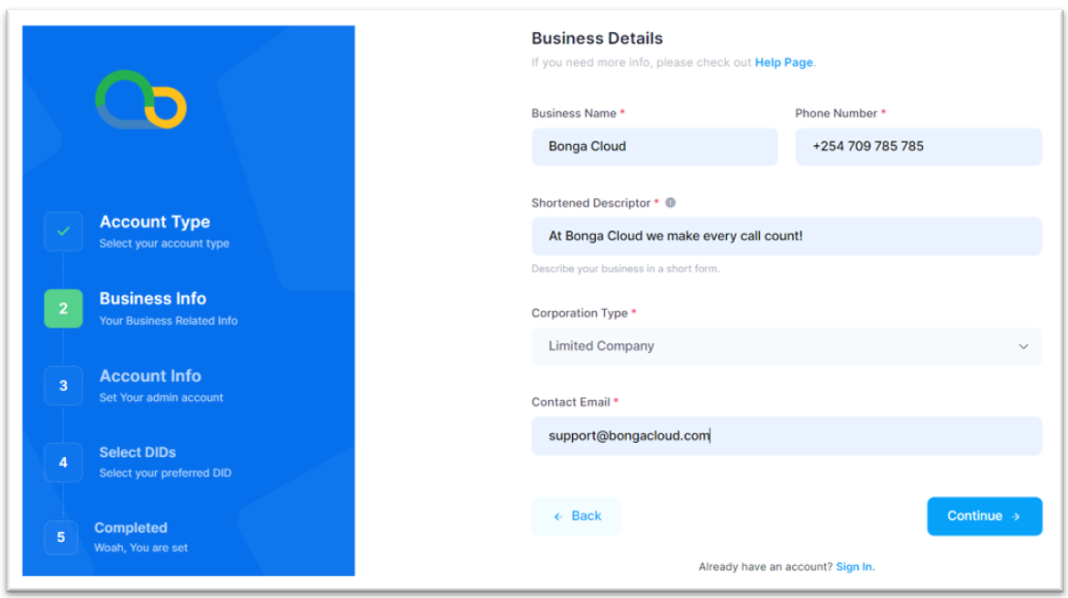Click the 'Select your account type' subtitle

coord(164,244)
